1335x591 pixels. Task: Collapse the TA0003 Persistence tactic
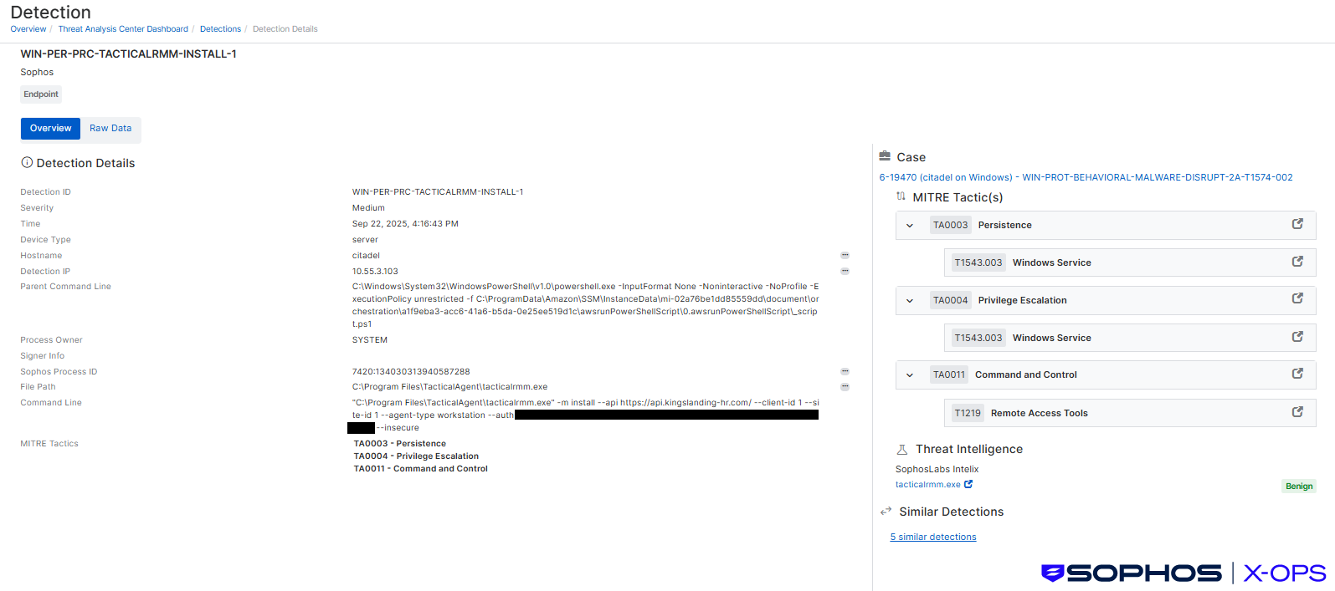click(x=910, y=226)
